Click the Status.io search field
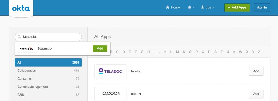The image size is (278, 101). [x=48, y=37]
